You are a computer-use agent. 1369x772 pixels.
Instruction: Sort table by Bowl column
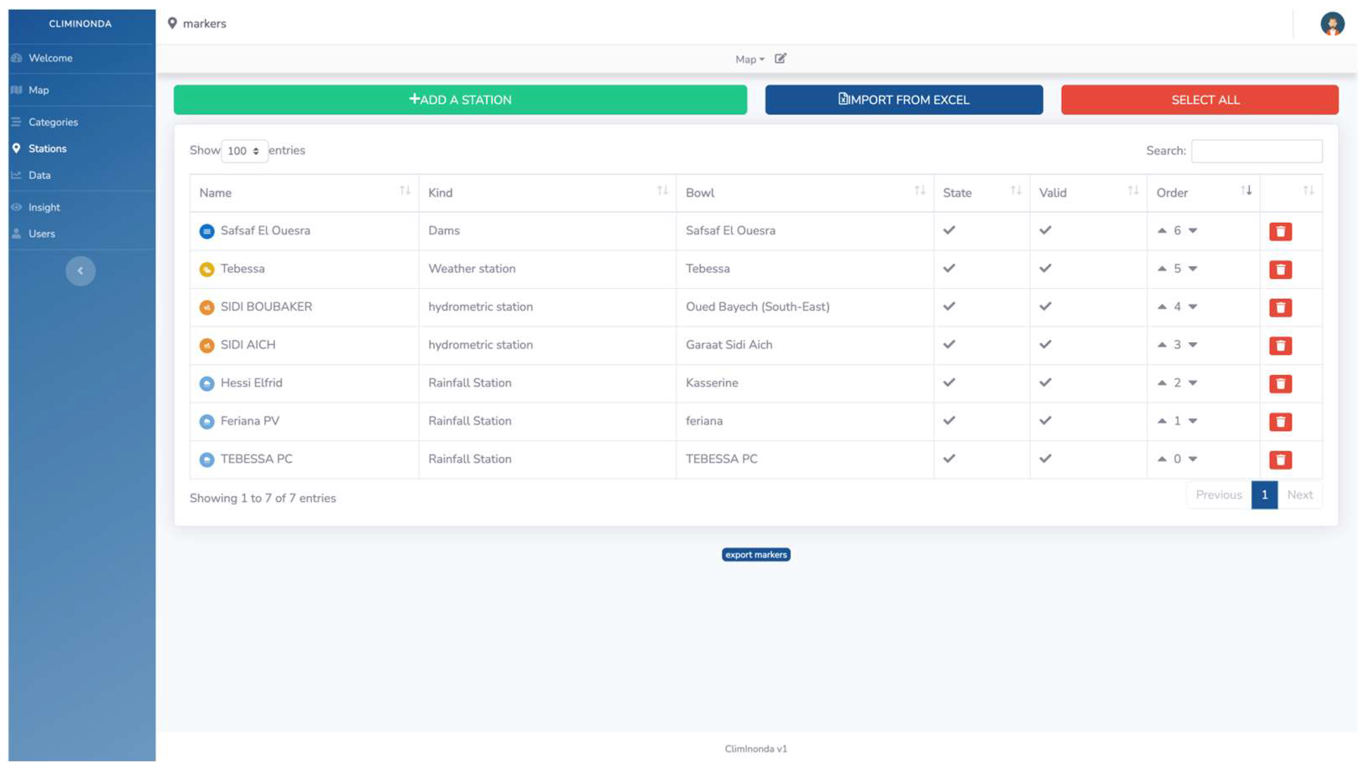[x=805, y=193]
